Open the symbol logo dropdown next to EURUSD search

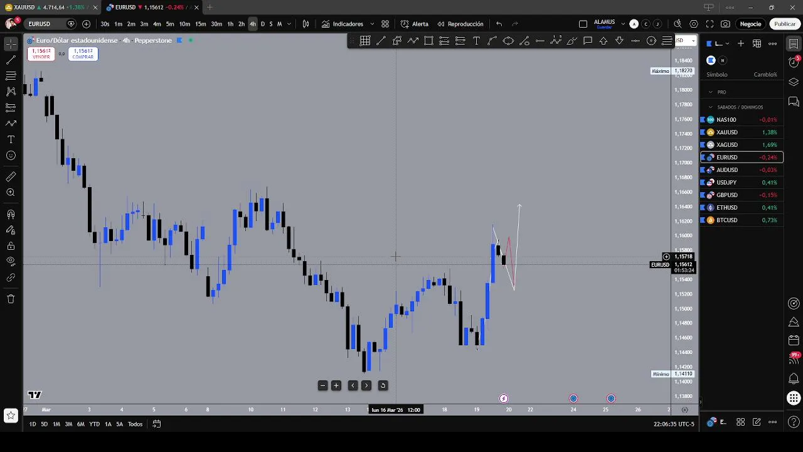coord(71,24)
